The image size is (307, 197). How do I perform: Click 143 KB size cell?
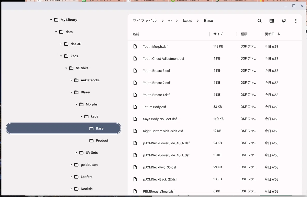[218, 47]
